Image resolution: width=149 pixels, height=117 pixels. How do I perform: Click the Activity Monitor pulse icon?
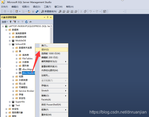tap(31, 22)
